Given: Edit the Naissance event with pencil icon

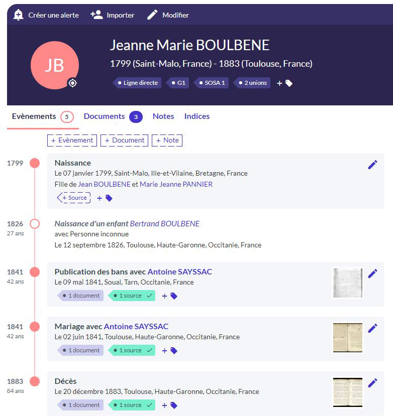Looking at the screenshot, I should 372,165.
